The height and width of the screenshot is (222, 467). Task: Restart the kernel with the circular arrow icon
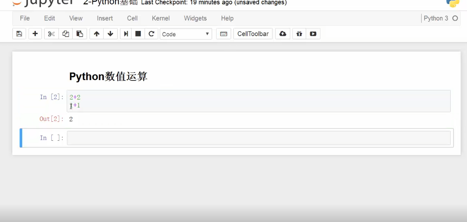coord(151,34)
